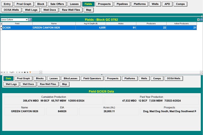Screen dimensions: 203x135
Task: Open the Lexco Culture dropdown
Action: tap(26, 20)
